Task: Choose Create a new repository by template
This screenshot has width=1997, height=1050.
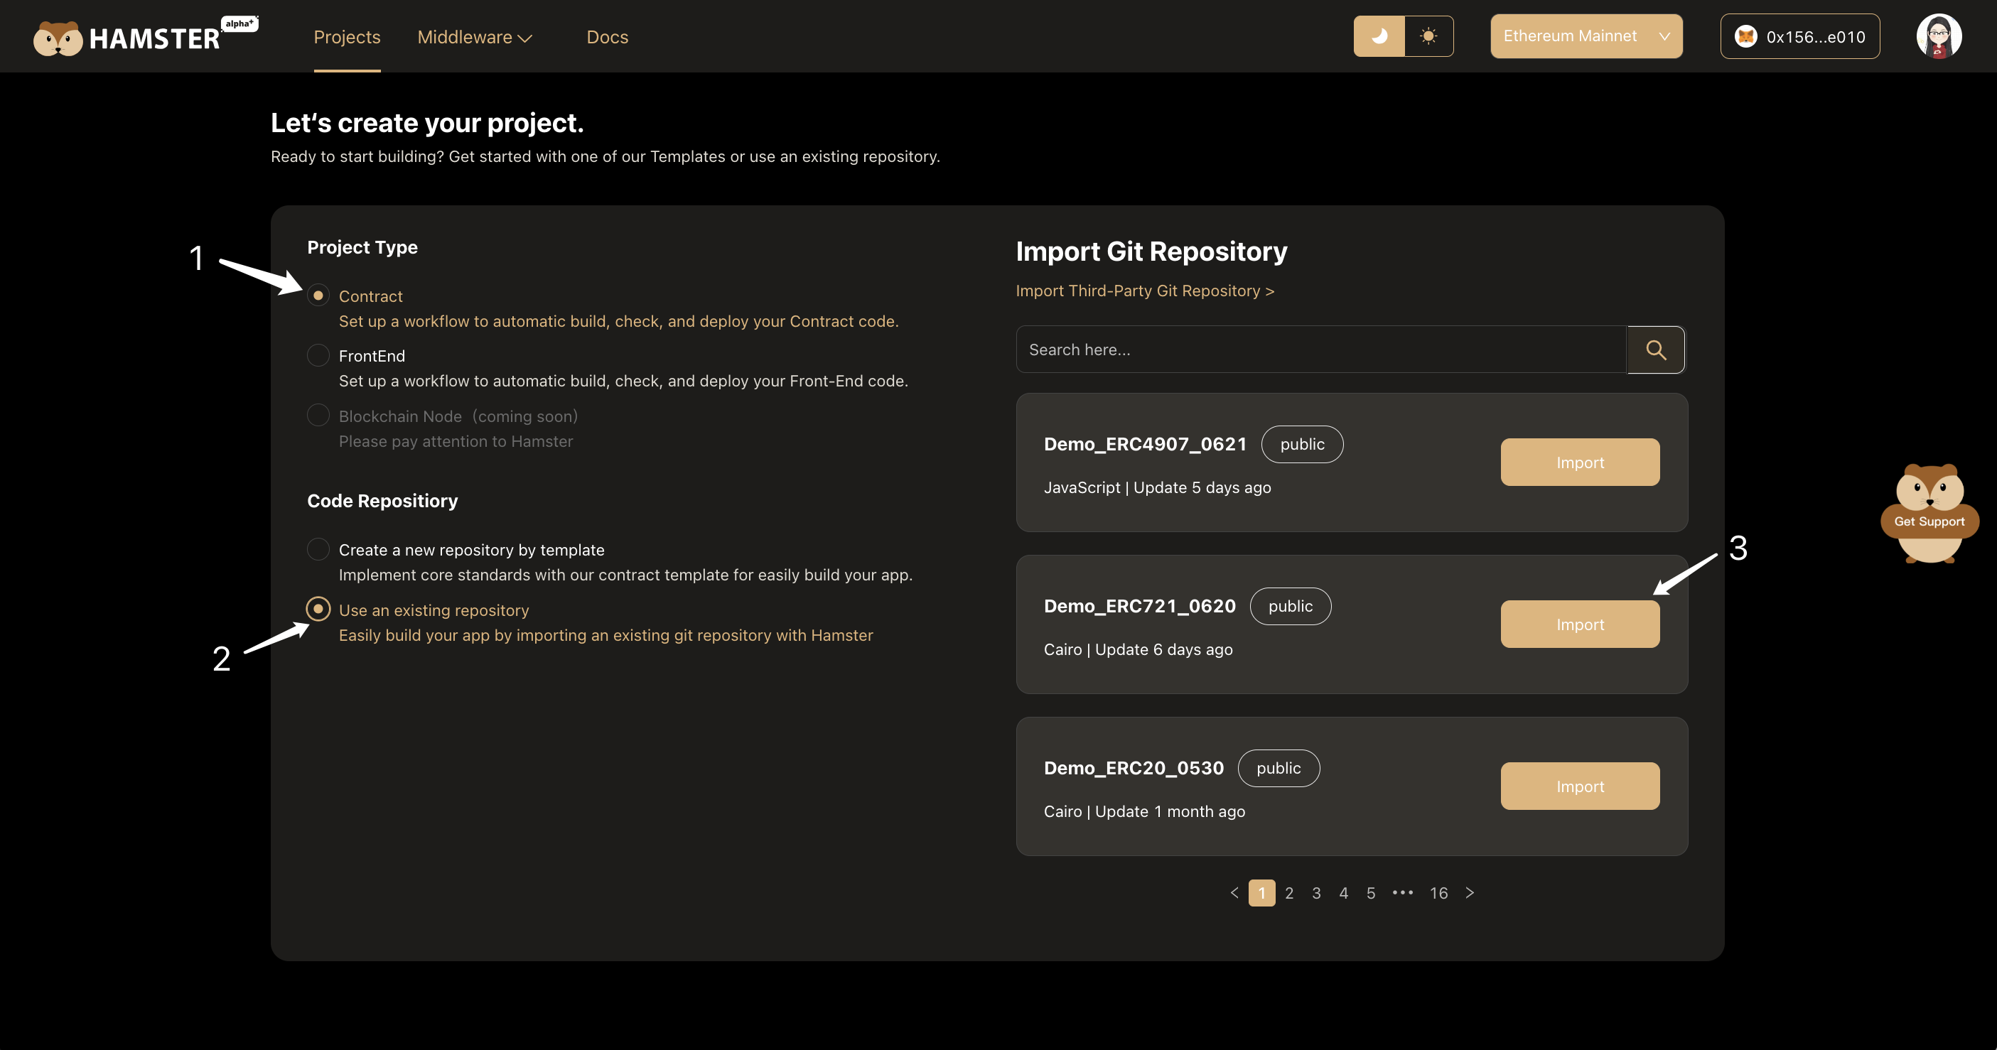Action: 318,548
